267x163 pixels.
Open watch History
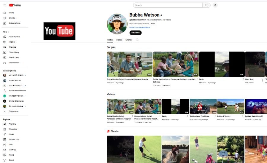tap(12, 42)
